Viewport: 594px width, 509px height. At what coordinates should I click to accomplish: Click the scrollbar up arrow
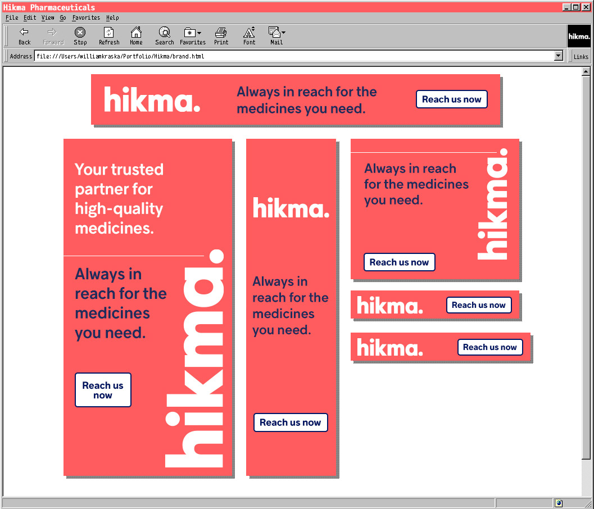click(586, 71)
